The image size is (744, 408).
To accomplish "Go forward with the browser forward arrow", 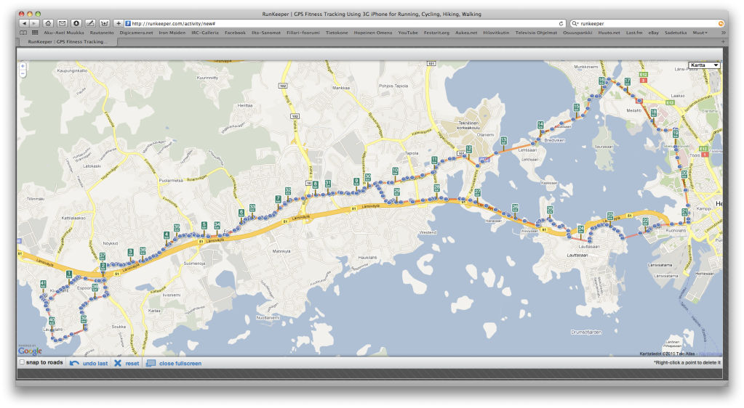I will (x=35, y=23).
